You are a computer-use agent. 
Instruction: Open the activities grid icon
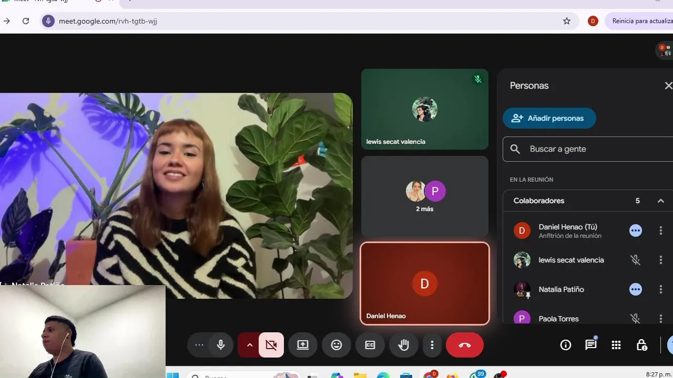point(616,345)
